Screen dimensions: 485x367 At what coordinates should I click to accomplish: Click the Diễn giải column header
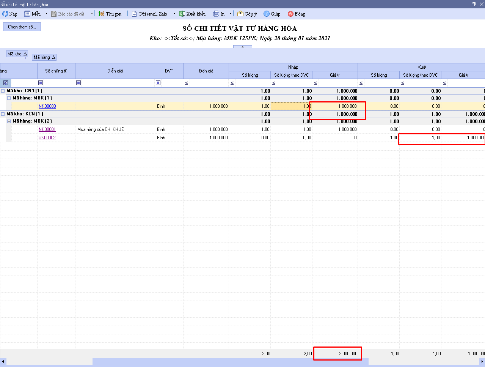115,71
